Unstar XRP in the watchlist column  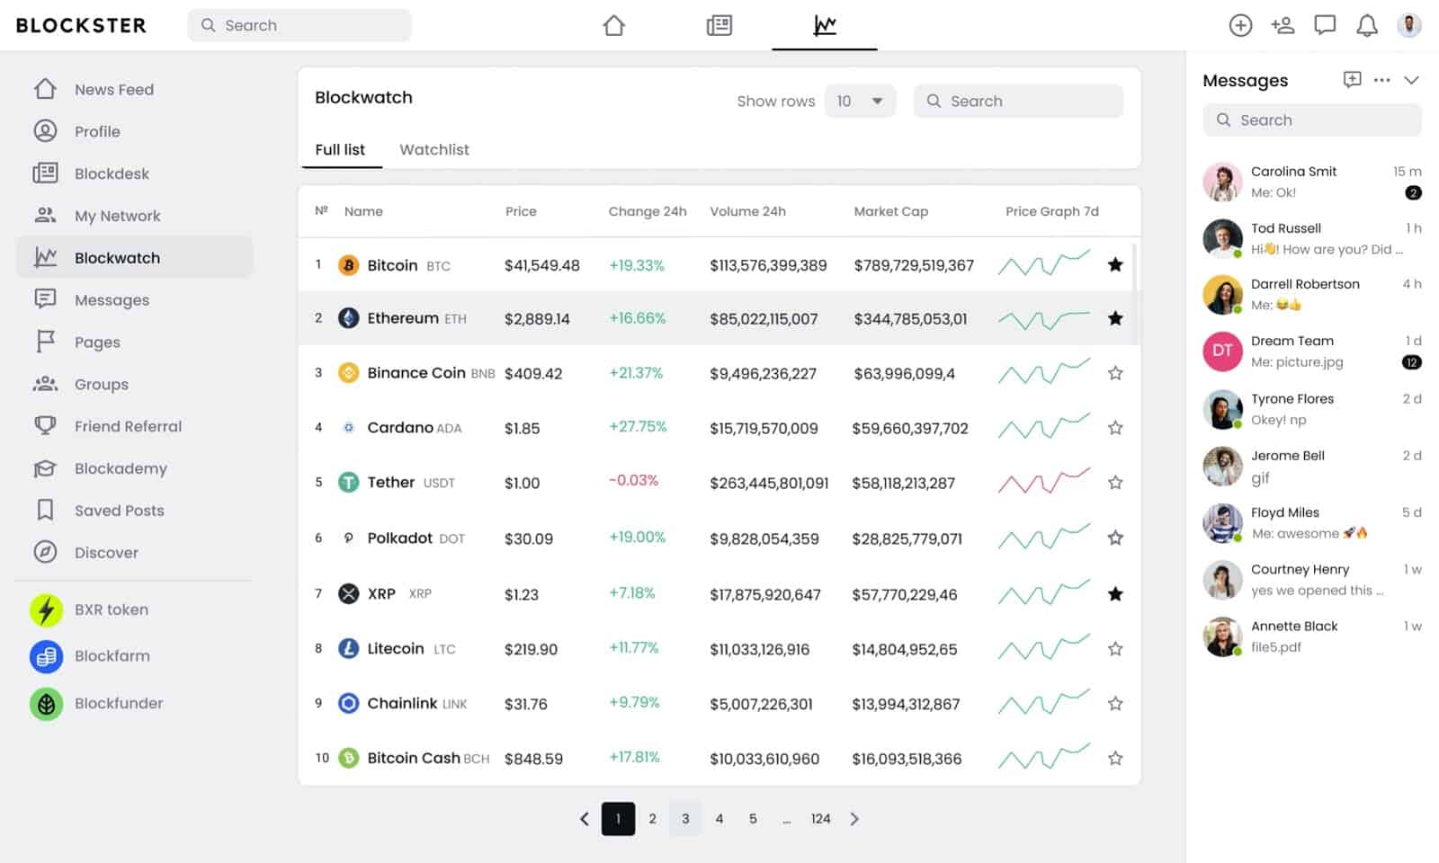tap(1115, 593)
